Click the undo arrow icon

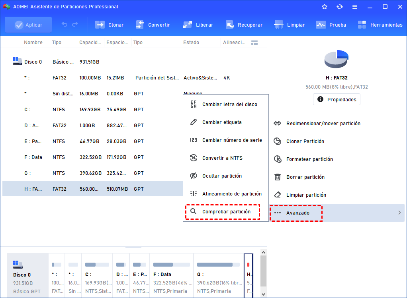(x=65, y=25)
